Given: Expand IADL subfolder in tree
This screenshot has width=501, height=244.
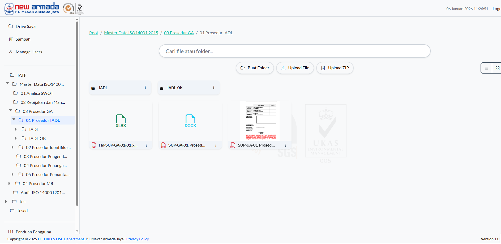Looking at the screenshot, I should pos(16,129).
